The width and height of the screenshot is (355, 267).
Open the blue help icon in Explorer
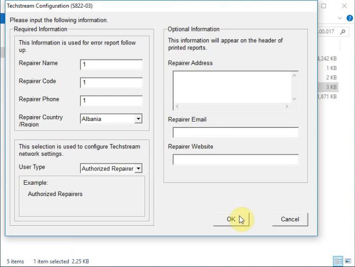(x=350, y=18)
